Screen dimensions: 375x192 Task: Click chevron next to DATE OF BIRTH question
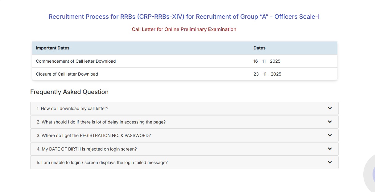tap(330, 149)
